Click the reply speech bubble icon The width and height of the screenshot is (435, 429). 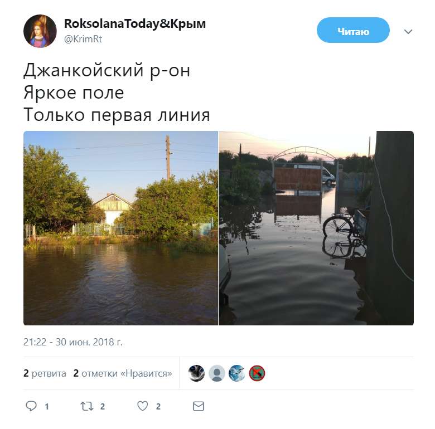click(31, 406)
